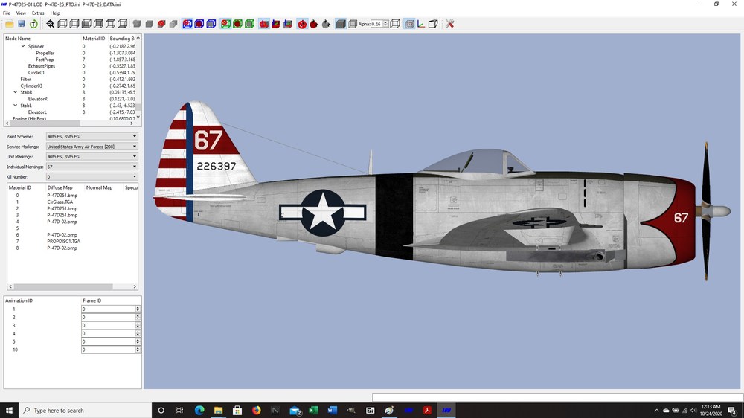The image size is (744, 418).
Task: Click the Frame ID field for Animation 1
Action: click(109, 309)
